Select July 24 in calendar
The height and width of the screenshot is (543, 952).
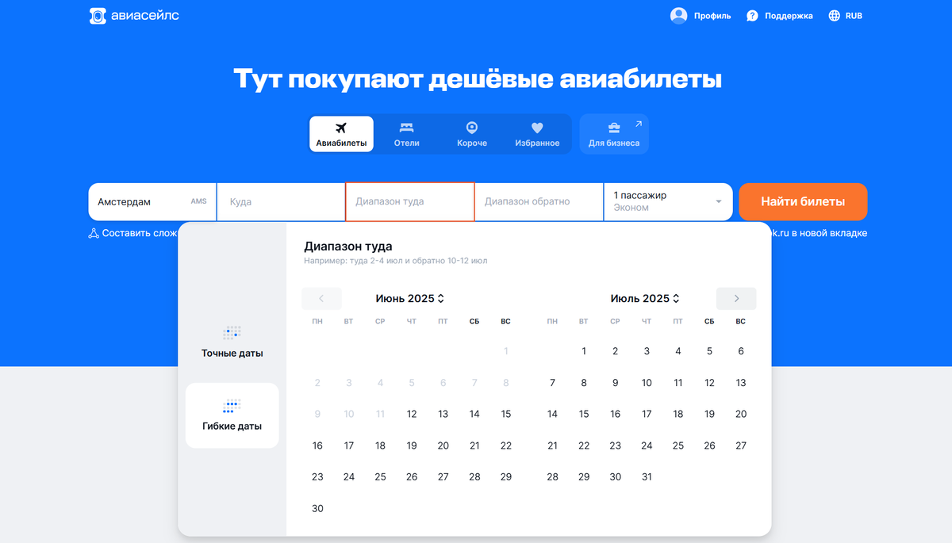(647, 445)
